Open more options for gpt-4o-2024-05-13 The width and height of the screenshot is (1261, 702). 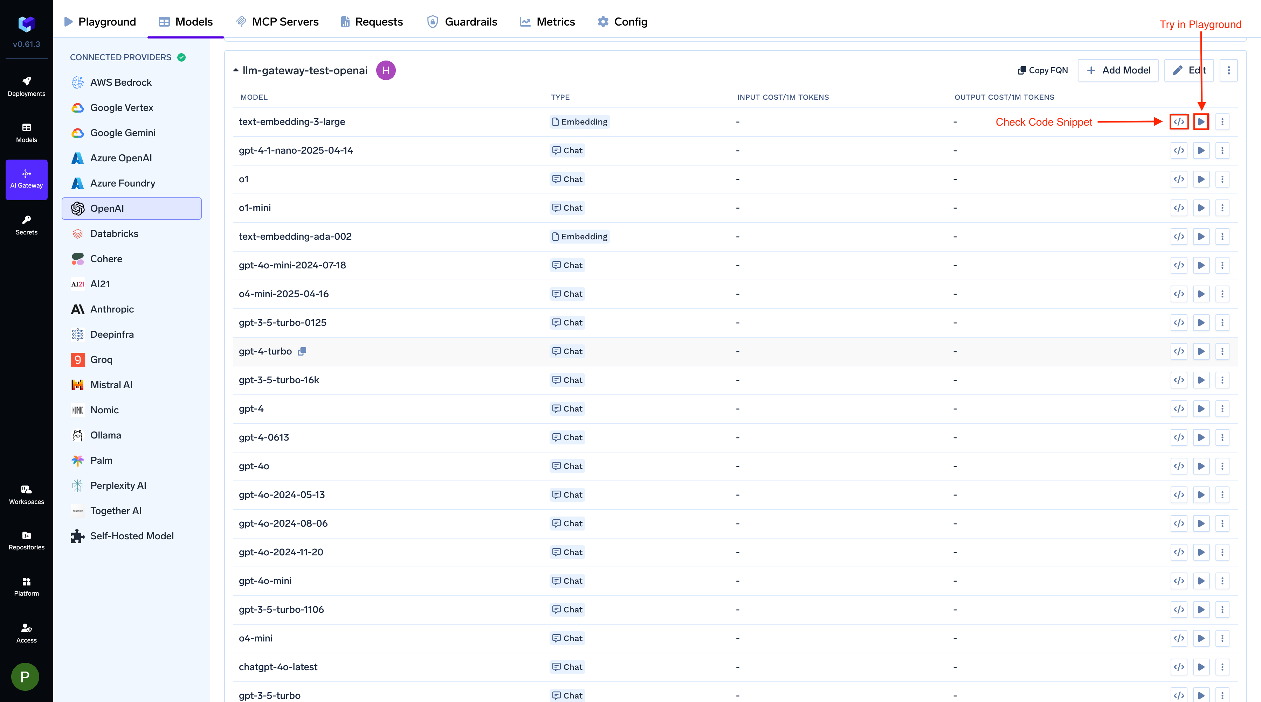coord(1222,494)
